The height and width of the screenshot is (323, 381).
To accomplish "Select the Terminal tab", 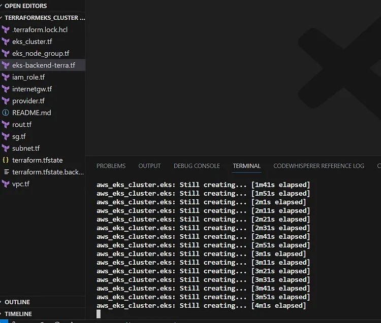I will click(x=246, y=166).
